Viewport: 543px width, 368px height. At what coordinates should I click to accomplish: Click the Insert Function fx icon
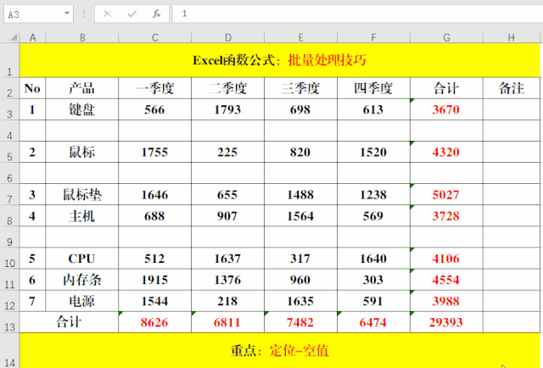tap(156, 14)
